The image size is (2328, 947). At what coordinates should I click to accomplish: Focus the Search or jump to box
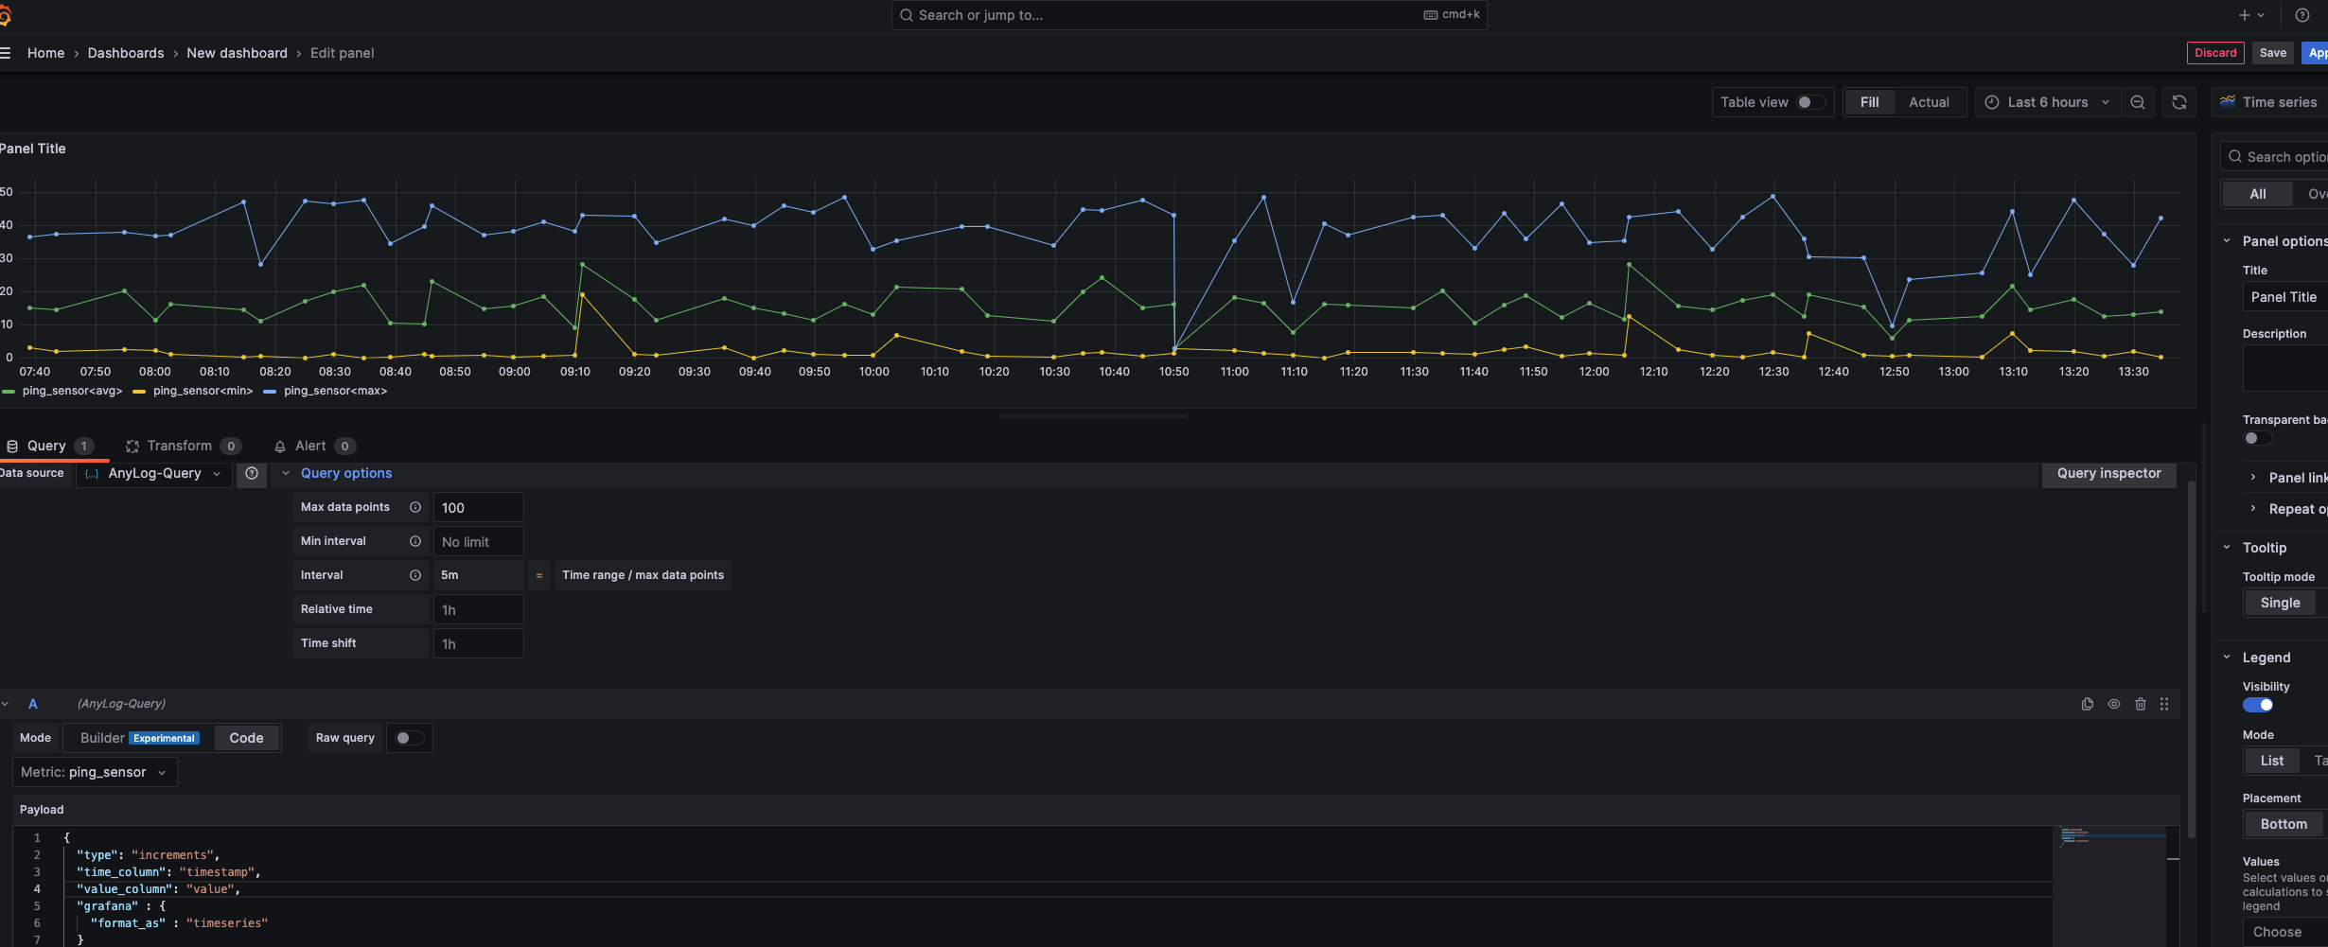tap(1189, 15)
